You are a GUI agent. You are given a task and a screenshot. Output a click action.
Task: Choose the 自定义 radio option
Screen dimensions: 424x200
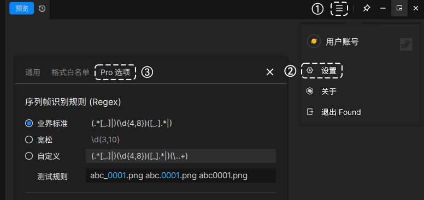pyautogui.click(x=29, y=156)
